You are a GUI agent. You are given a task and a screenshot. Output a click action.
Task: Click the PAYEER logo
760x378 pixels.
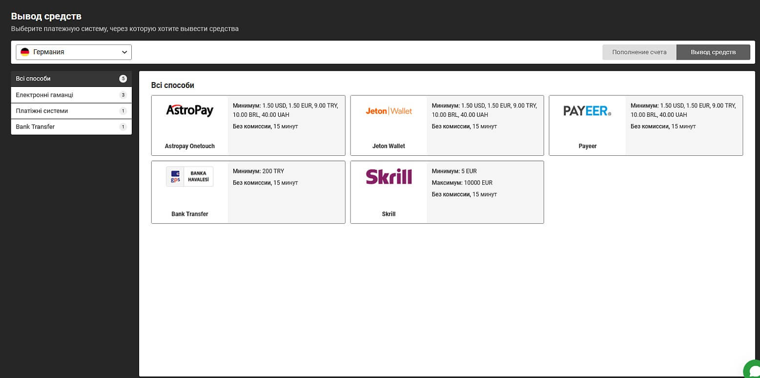[587, 111]
